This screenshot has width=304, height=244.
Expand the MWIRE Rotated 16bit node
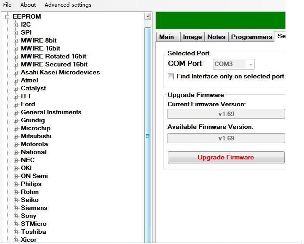(x=16, y=57)
